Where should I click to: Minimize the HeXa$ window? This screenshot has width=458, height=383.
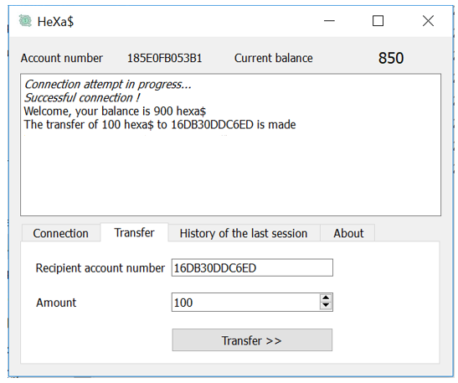[329, 21]
